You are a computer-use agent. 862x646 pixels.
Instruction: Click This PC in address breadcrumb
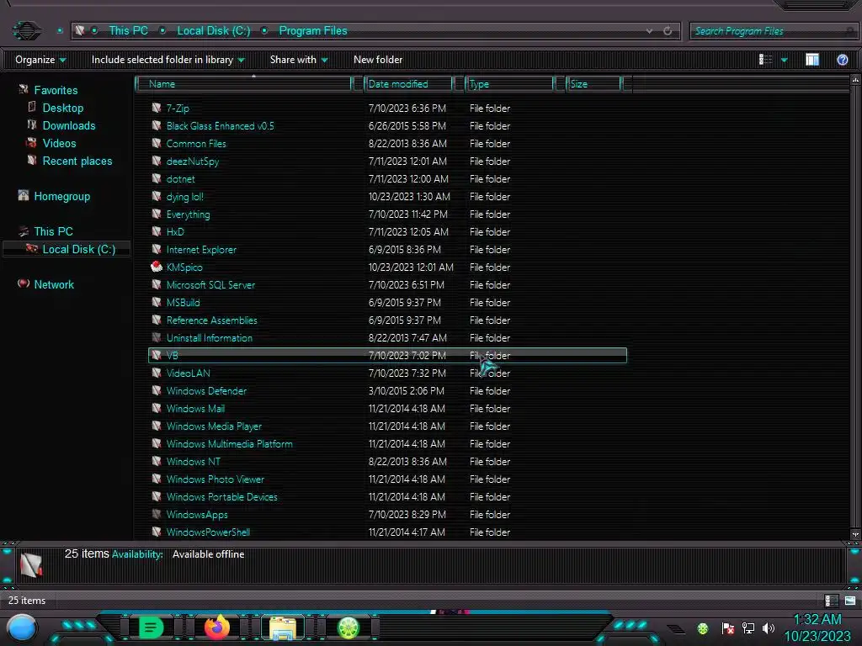pos(128,31)
